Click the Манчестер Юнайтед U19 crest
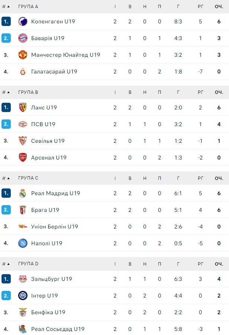This screenshot has height=335, width=229. pyautogui.click(x=23, y=55)
